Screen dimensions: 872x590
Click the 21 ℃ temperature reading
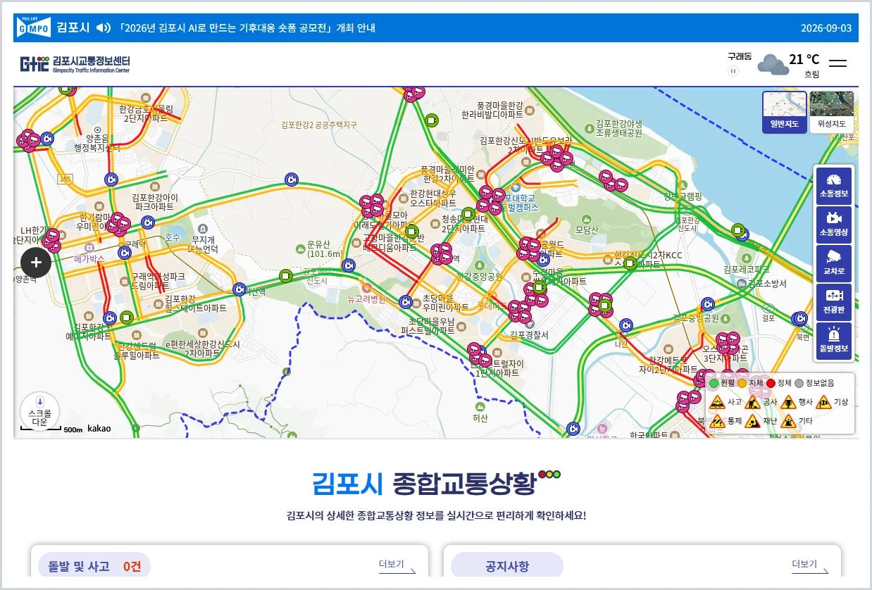[804, 59]
